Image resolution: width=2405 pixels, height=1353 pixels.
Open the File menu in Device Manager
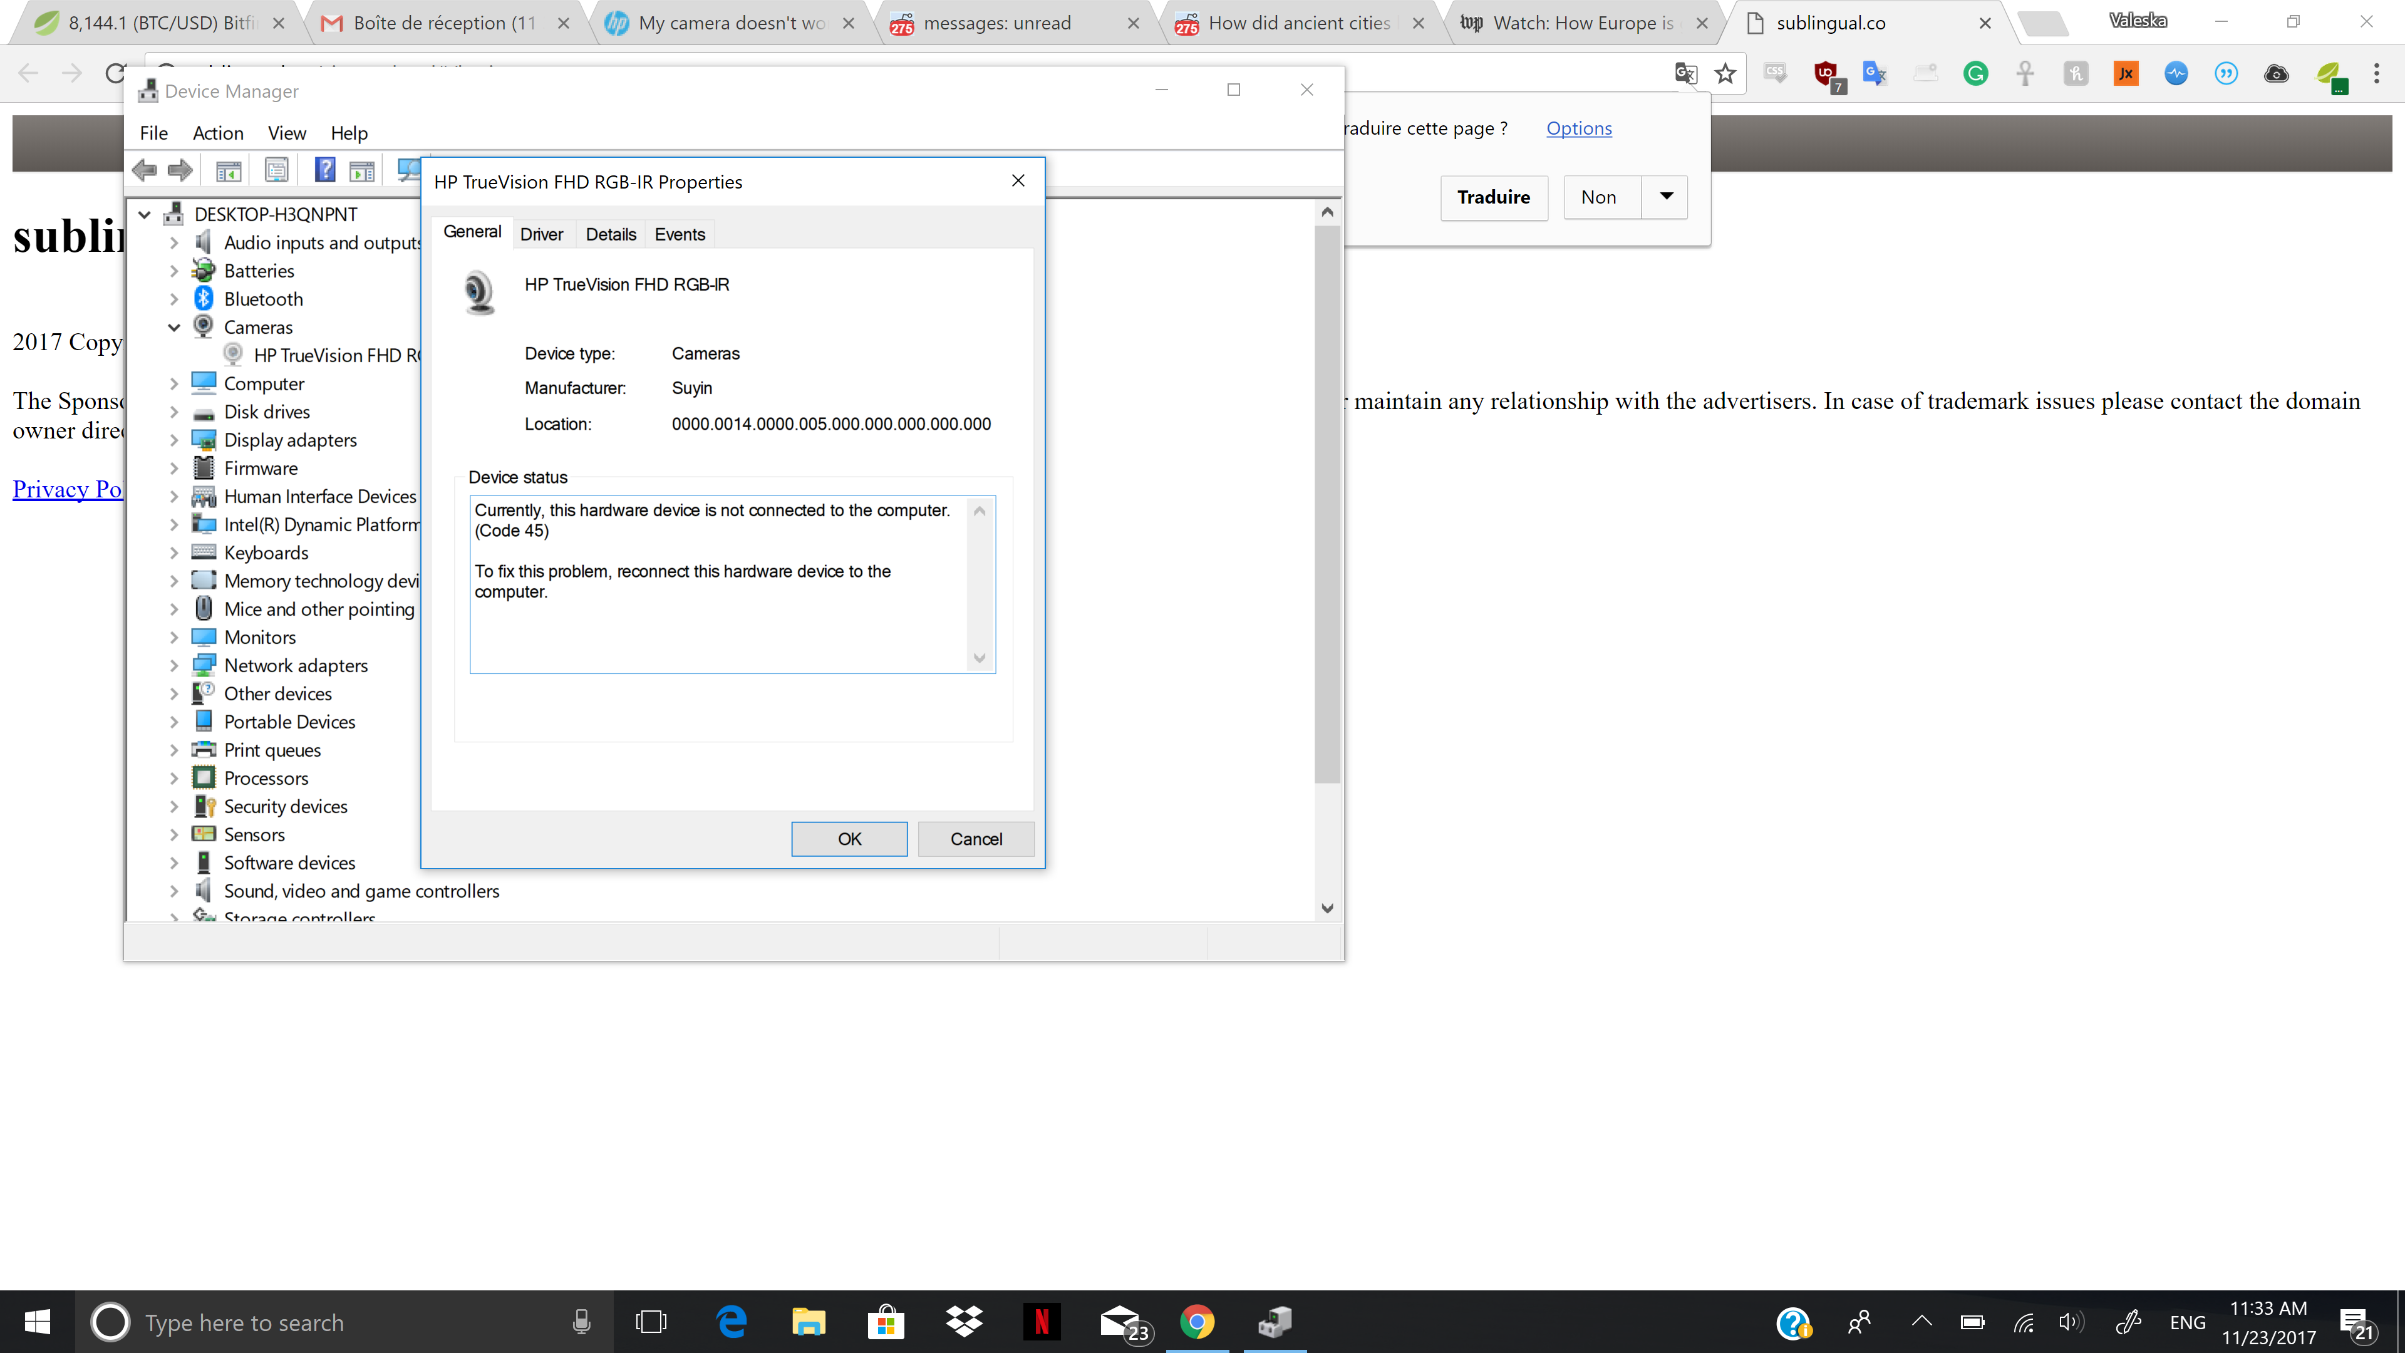point(153,133)
